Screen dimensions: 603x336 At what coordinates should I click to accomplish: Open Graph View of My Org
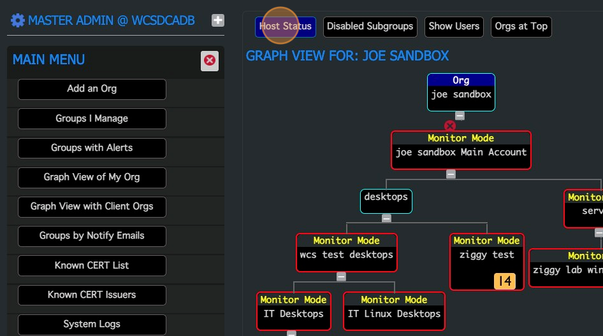point(92,178)
